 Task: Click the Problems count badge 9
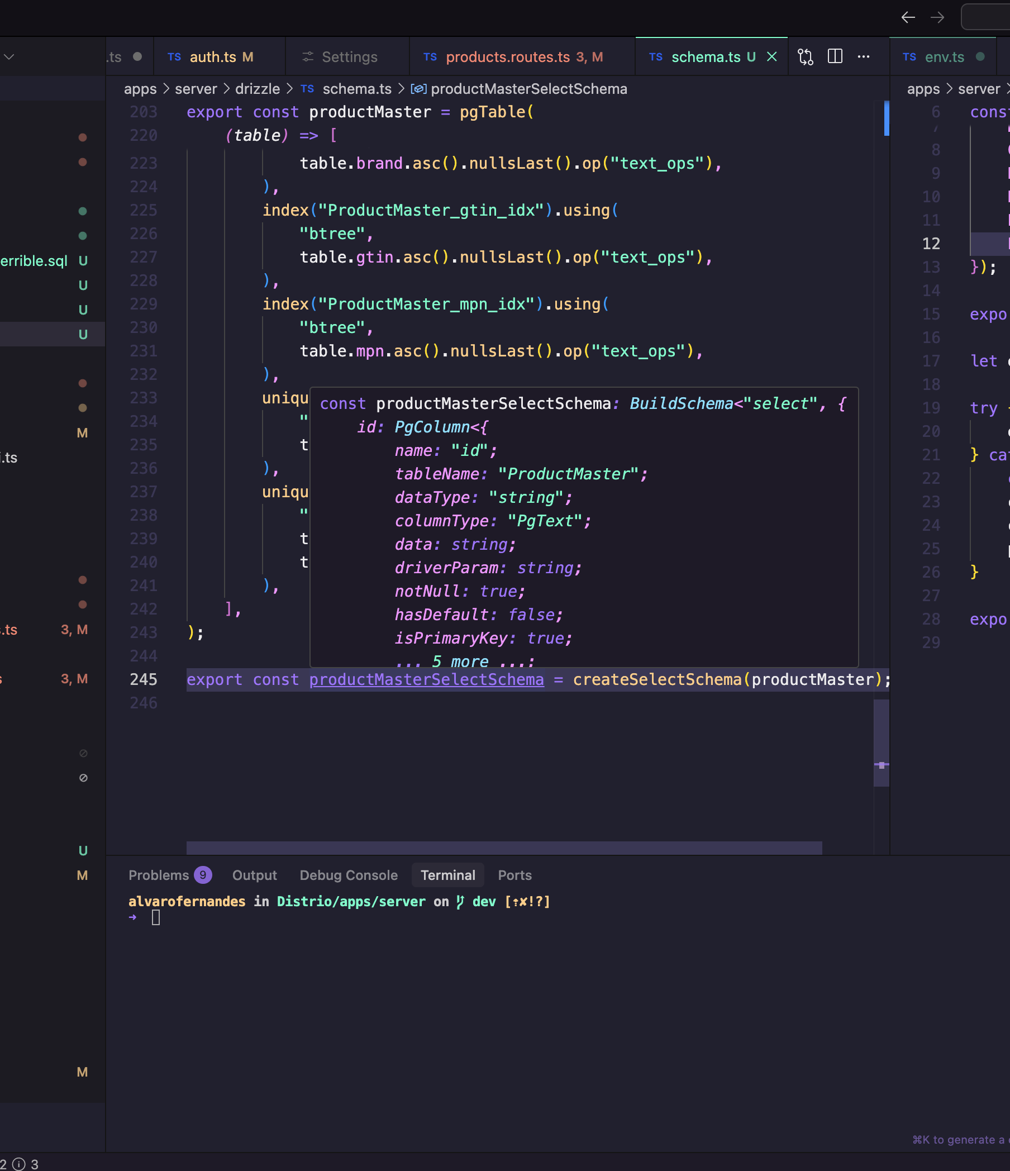[x=203, y=875]
